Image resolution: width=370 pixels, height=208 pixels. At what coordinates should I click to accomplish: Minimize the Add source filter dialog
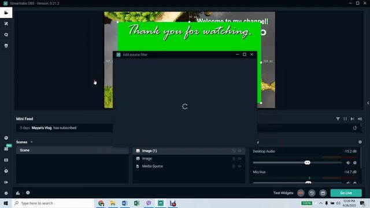[237, 54]
